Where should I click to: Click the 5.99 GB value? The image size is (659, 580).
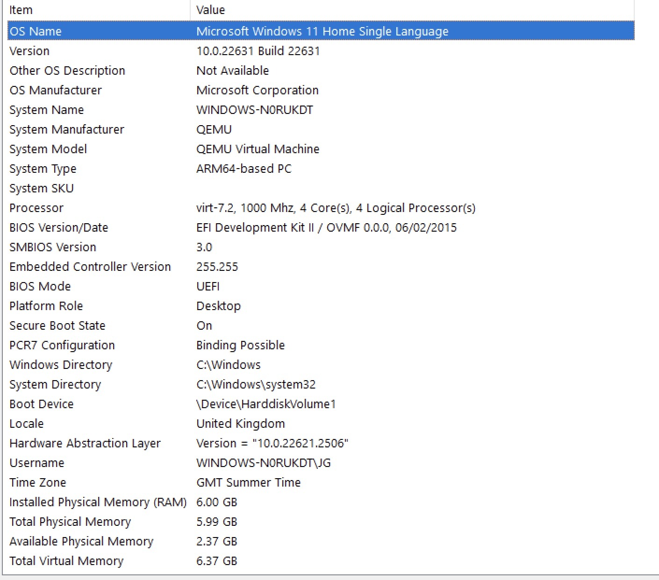pyautogui.click(x=217, y=522)
